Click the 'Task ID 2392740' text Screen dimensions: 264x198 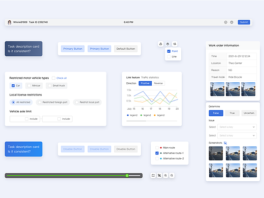pyautogui.click(x=38, y=22)
